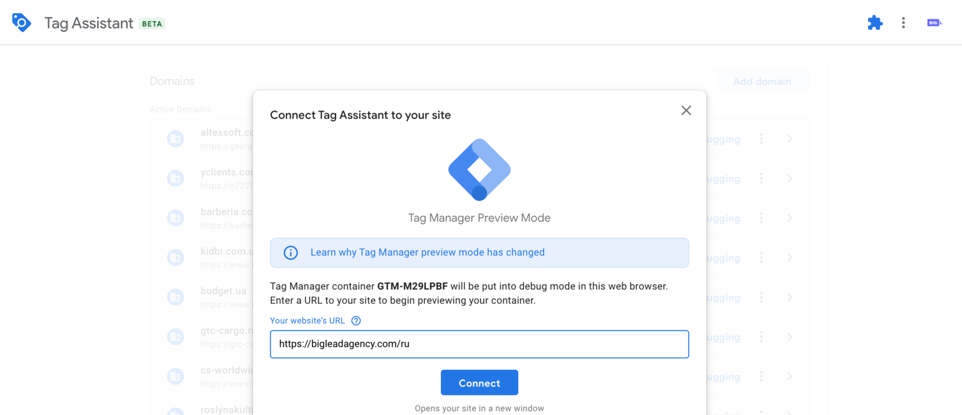The width and height of the screenshot is (962, 415).
Task: Click the Tag Assistant logo icon
Action: point(21,23)
